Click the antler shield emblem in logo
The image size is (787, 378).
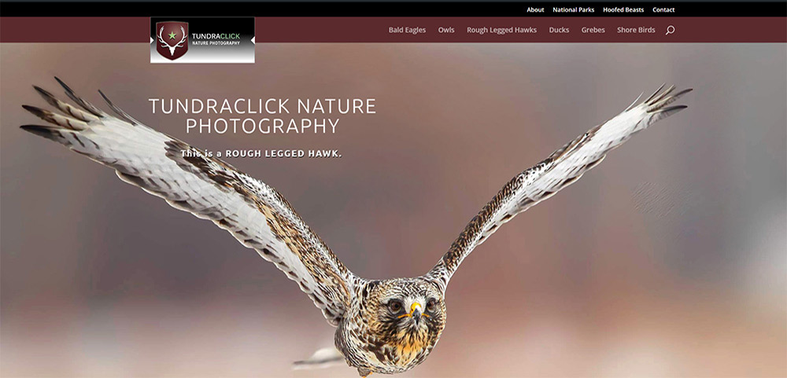pos(171,39)
